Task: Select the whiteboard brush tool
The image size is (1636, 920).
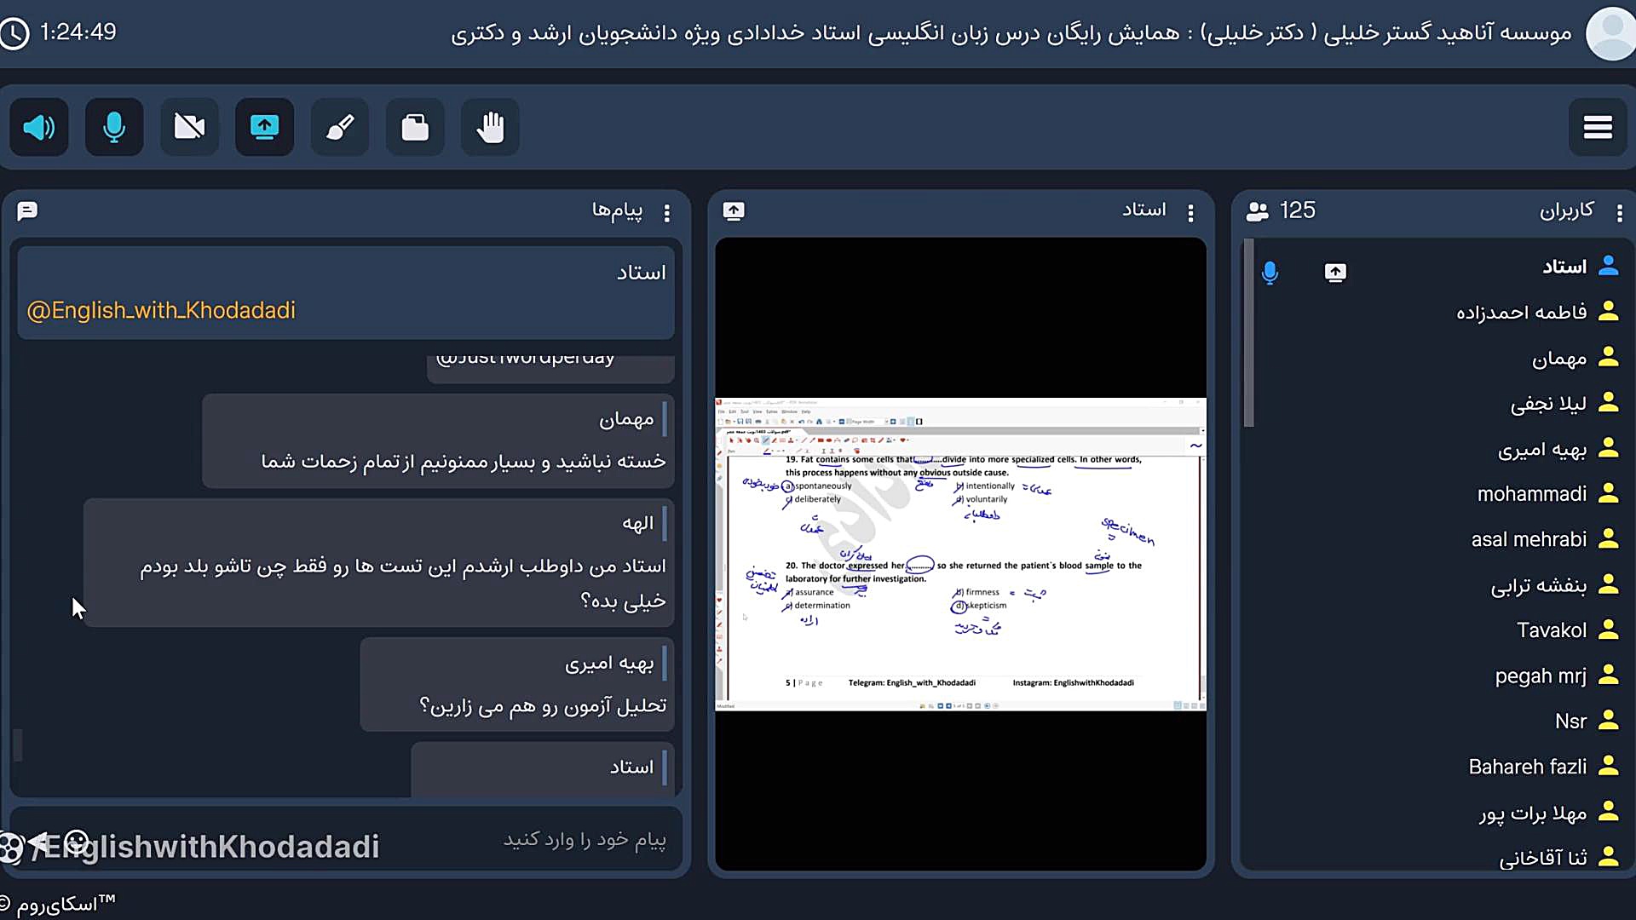Action: 340,128
